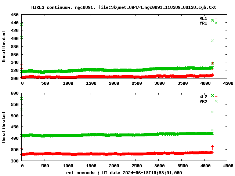The image size is (235, 176).
Task: Click the 3500 x-axis tick of the XL1/YR1 plot
Action: point(182,83)
